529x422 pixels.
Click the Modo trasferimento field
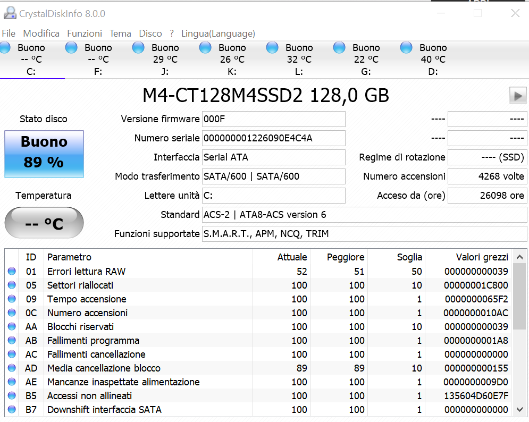tap(274, 176)
